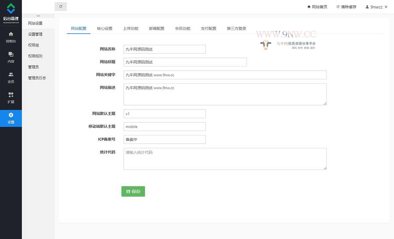The image size is (394, 239).
Task: Switch to 会员功能 tab
Action: click(183, 29)
